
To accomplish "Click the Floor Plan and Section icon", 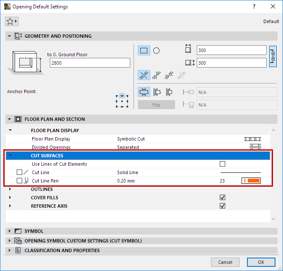I will pyautogui.click(x=18, y=119).
